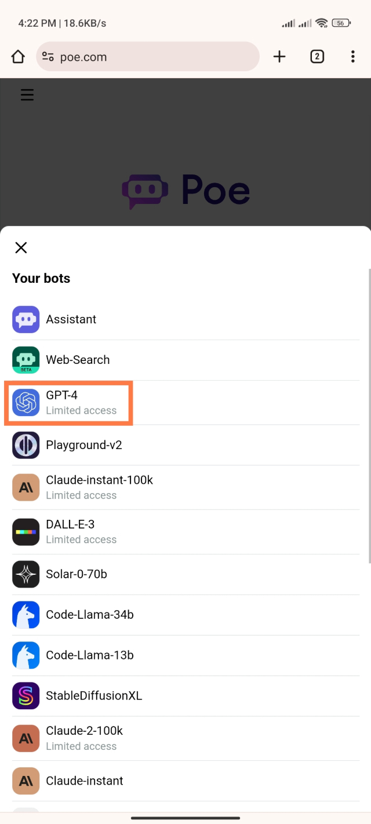
Task: Open the hamburger menu
Action: tap(27, 95)
